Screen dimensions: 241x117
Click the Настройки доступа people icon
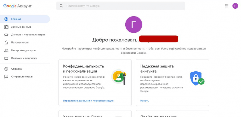(6, 50)
